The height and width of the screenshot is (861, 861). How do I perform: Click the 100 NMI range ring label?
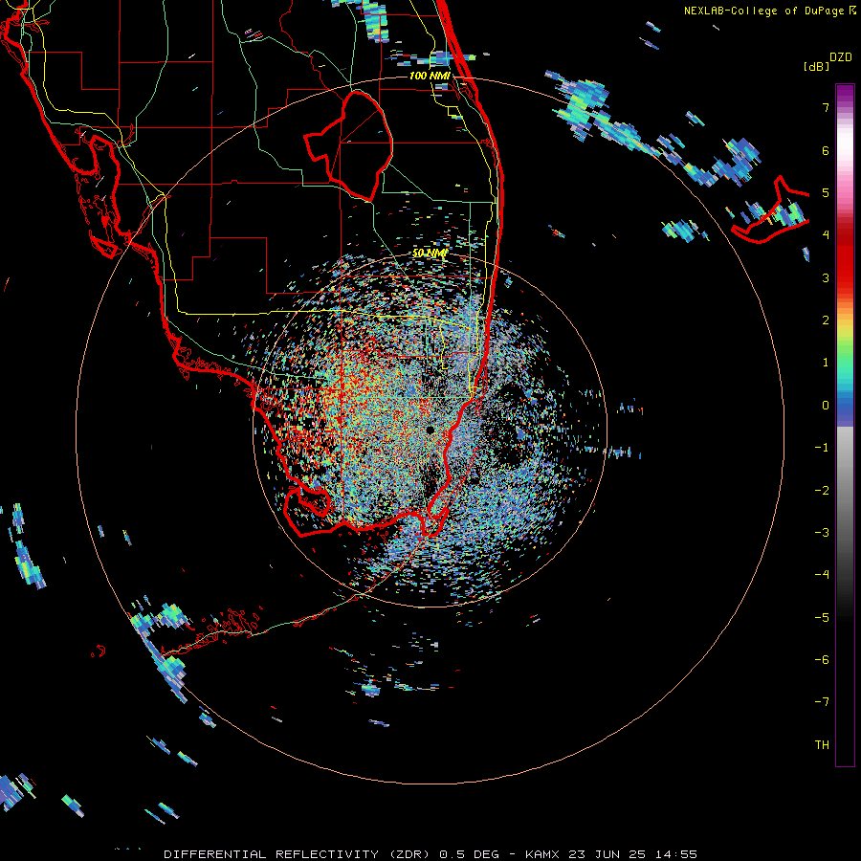point(430,76)
